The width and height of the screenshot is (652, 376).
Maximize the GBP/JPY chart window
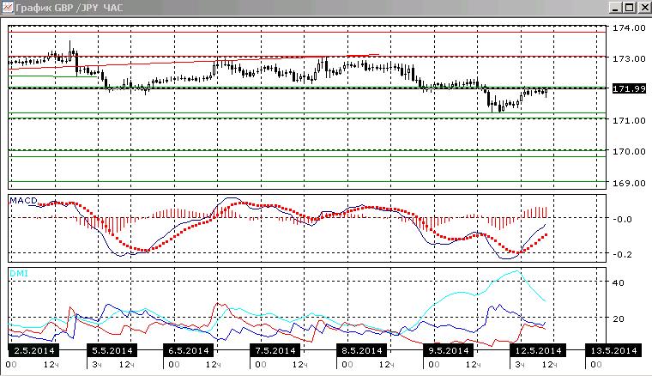[630, 8]
